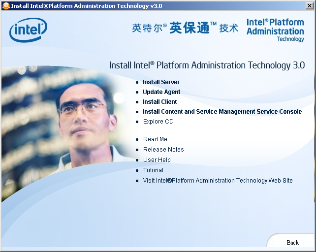Click the bullet beside Read Me
316x252 pixels.
pyautogui.click(x=137, y=139)
